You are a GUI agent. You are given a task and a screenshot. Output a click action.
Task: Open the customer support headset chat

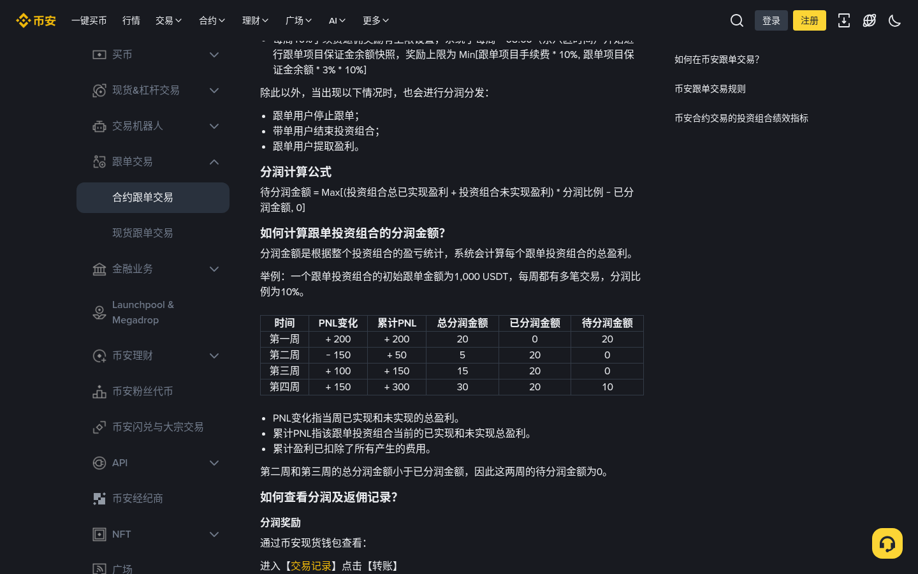(x=887, y=543)
